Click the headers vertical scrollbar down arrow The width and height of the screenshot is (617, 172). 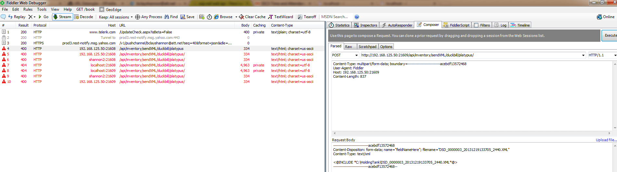(615, 128)
